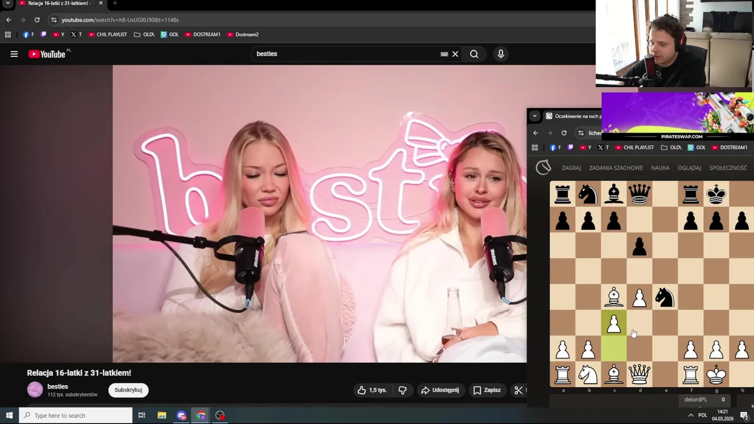Open the Y YouTube bookmark in YouTube window

click(58, 35)
